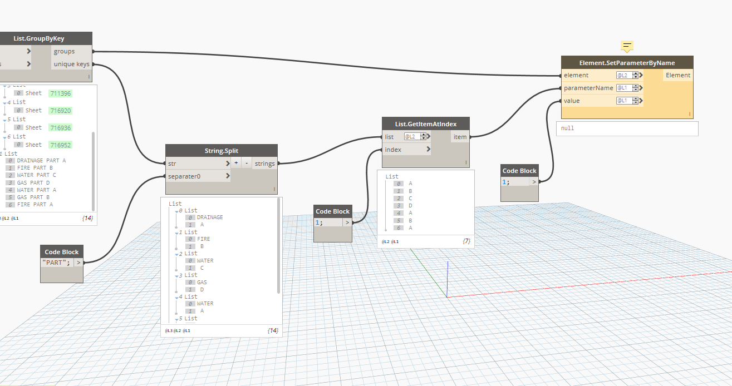
Task: Select the Element.SetParameterByName node title
Action: coord(627,62)
